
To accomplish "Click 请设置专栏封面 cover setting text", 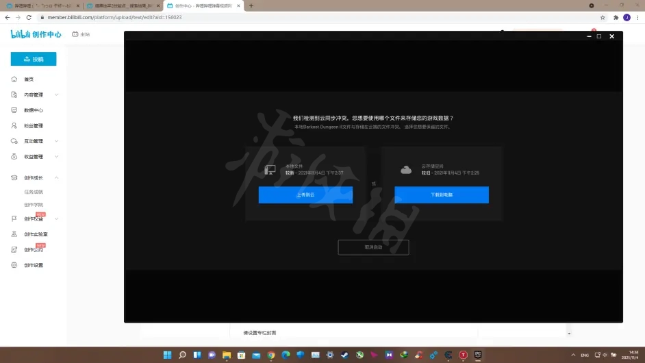I will 260,333.
